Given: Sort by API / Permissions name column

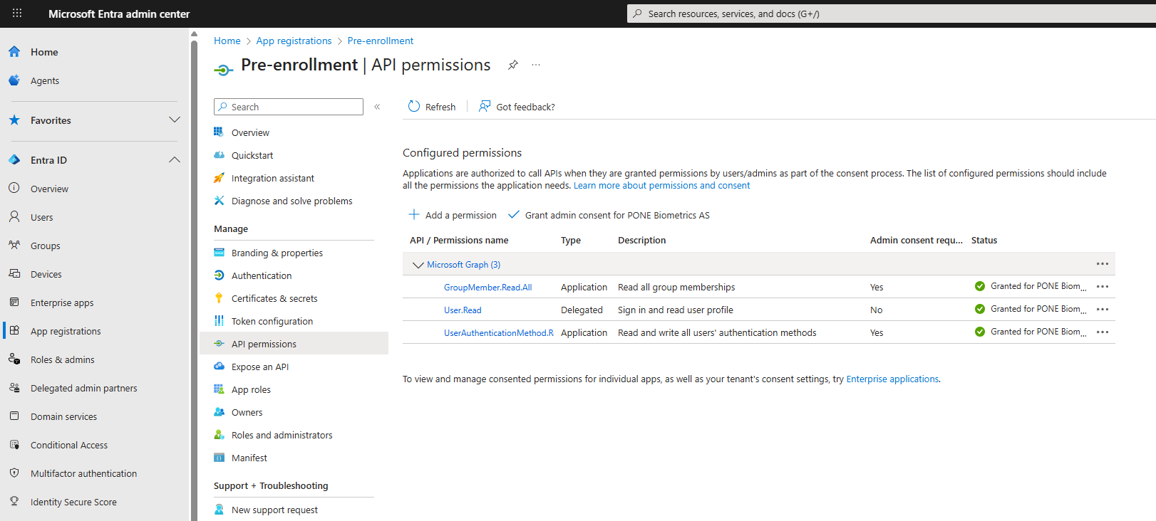Looking at the screenshot, I should tap(459, 240).
